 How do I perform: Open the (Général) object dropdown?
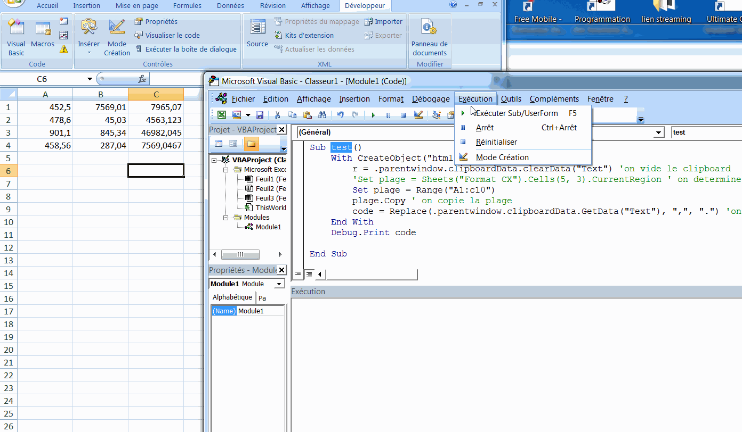tap(659, 132)
